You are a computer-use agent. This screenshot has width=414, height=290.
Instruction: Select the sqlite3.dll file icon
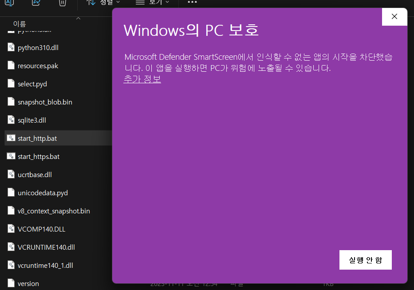click(11, 120)
